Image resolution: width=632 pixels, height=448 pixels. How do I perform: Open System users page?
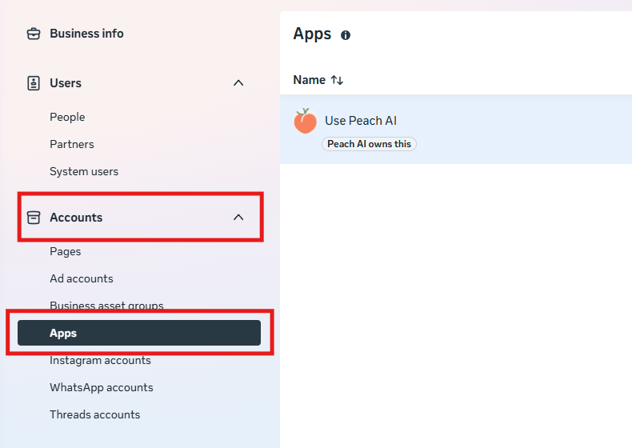pyautogui.click(x=84, y=171)
